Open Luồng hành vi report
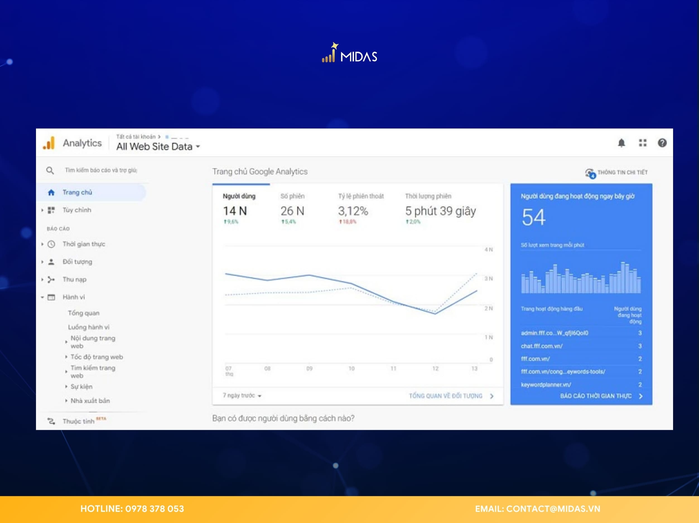This screenshot has height=523, width=699. (x=89, y=327)
